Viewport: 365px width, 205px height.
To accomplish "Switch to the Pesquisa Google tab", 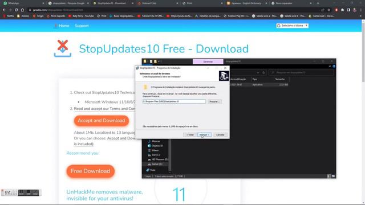I will point(68,3).
